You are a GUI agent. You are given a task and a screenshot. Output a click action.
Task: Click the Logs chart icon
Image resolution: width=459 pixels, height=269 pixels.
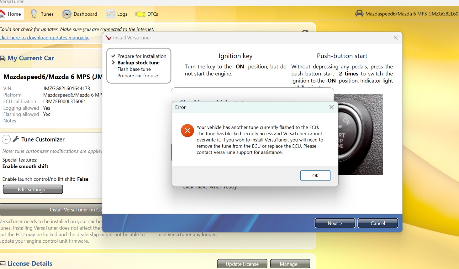tap(110, 14)
